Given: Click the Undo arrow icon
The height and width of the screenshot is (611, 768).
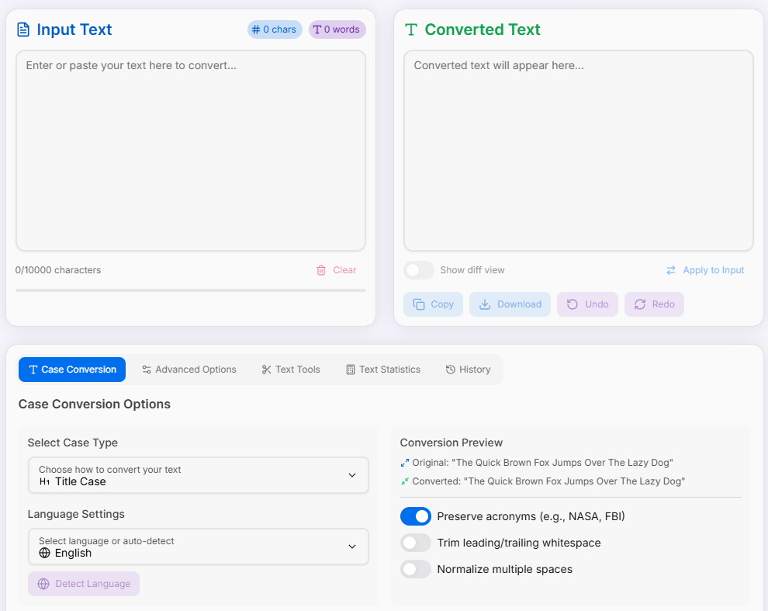Looking at the screenshot, I should (x=573, y=304).
